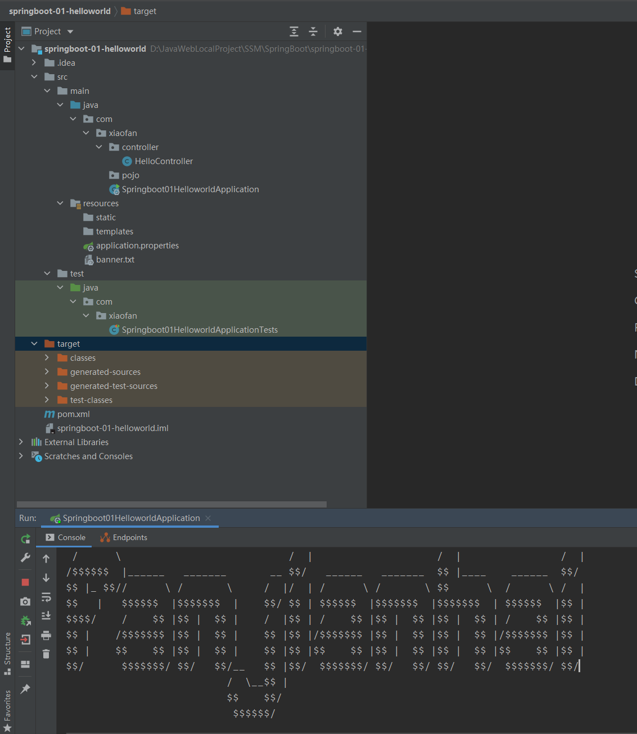Move down the stack trace arrow
The width and height of the screenshot is (637, 734).
click(46, 578)
